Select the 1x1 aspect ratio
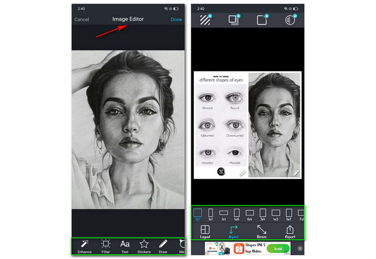The height and width of the screenshot is (259, 376). click(198, 215)
